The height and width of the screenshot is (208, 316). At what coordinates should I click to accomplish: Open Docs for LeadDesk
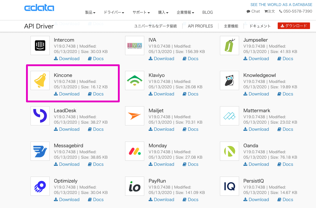(x=96, y=129)
